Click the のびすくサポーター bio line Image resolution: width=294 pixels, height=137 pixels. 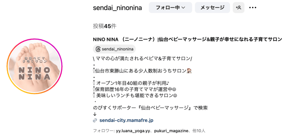click(x=150, y=108)
